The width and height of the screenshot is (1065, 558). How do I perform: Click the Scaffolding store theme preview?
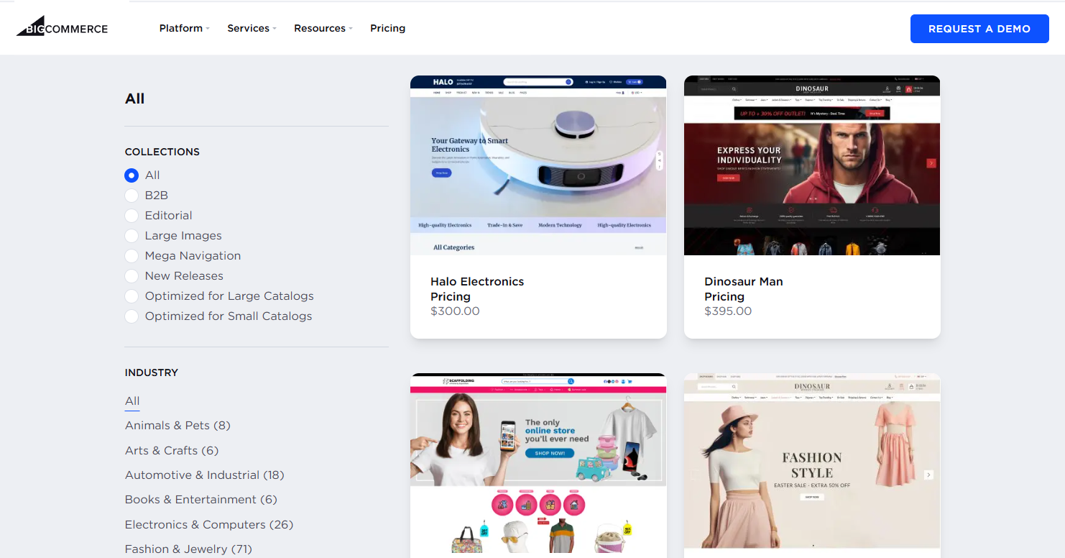538,464
